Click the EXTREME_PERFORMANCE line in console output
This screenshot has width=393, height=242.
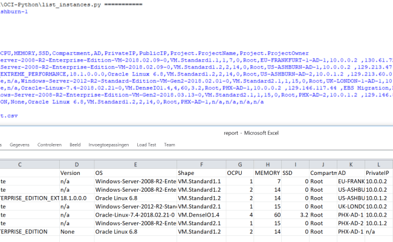click(197, 74)
